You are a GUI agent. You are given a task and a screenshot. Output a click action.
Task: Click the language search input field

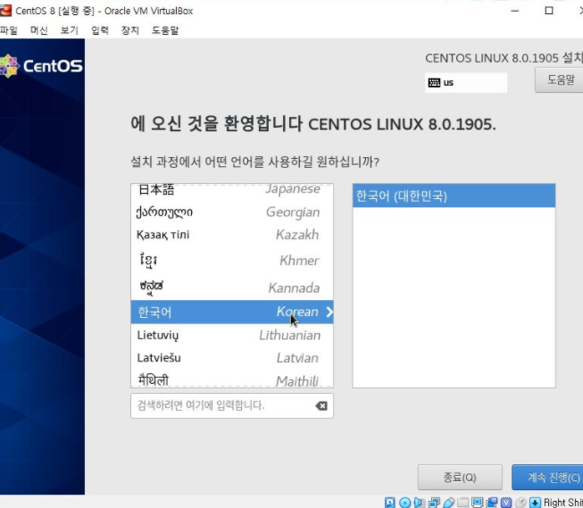(232, 405)
